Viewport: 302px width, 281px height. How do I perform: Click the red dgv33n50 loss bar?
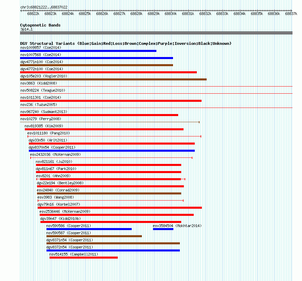point(112,144)
